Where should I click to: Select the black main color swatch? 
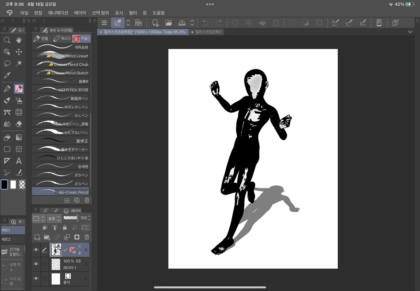4,185
